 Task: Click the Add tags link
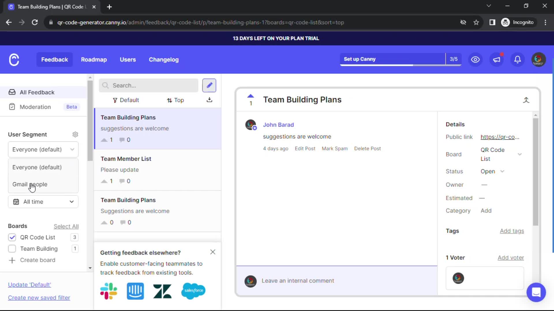(512, 230)
